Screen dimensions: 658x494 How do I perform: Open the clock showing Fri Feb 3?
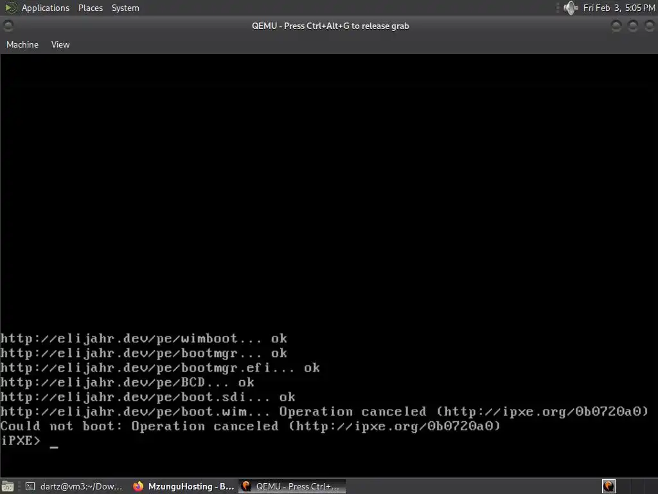[619, 8]
